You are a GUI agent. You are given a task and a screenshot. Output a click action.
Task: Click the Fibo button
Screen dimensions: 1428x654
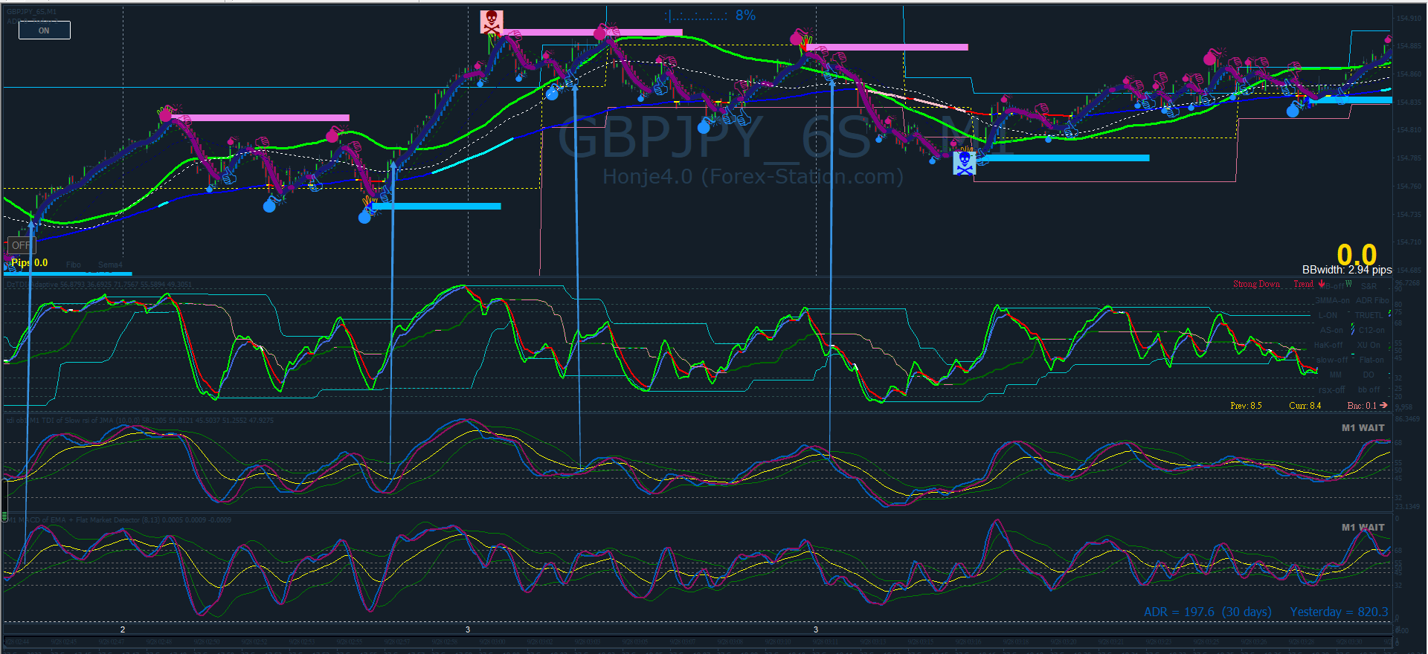coord(74,265)
